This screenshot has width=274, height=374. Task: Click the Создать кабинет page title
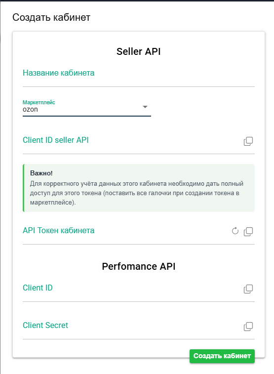51,17
